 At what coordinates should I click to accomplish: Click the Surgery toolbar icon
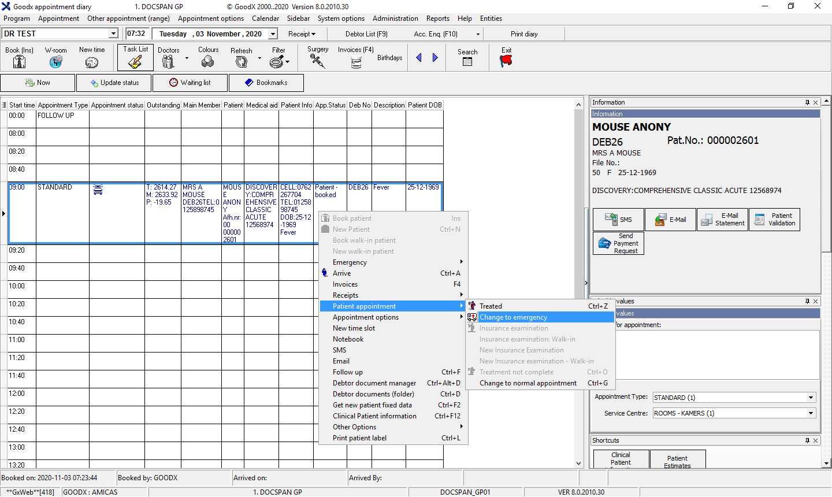point(317,61)
